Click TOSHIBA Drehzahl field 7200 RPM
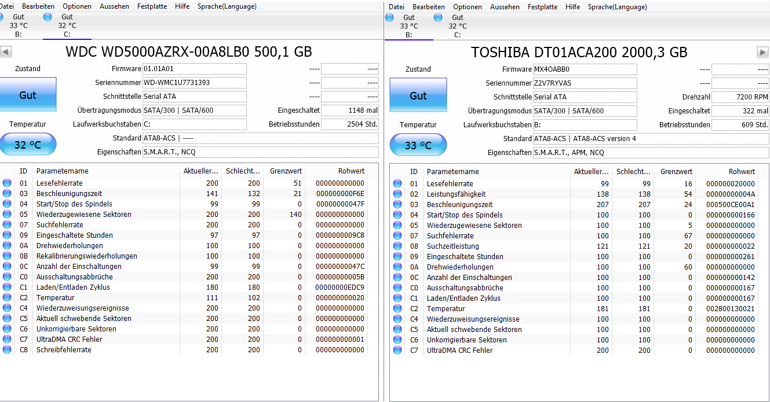Viewport: 770px width, 402px height. 740,97
